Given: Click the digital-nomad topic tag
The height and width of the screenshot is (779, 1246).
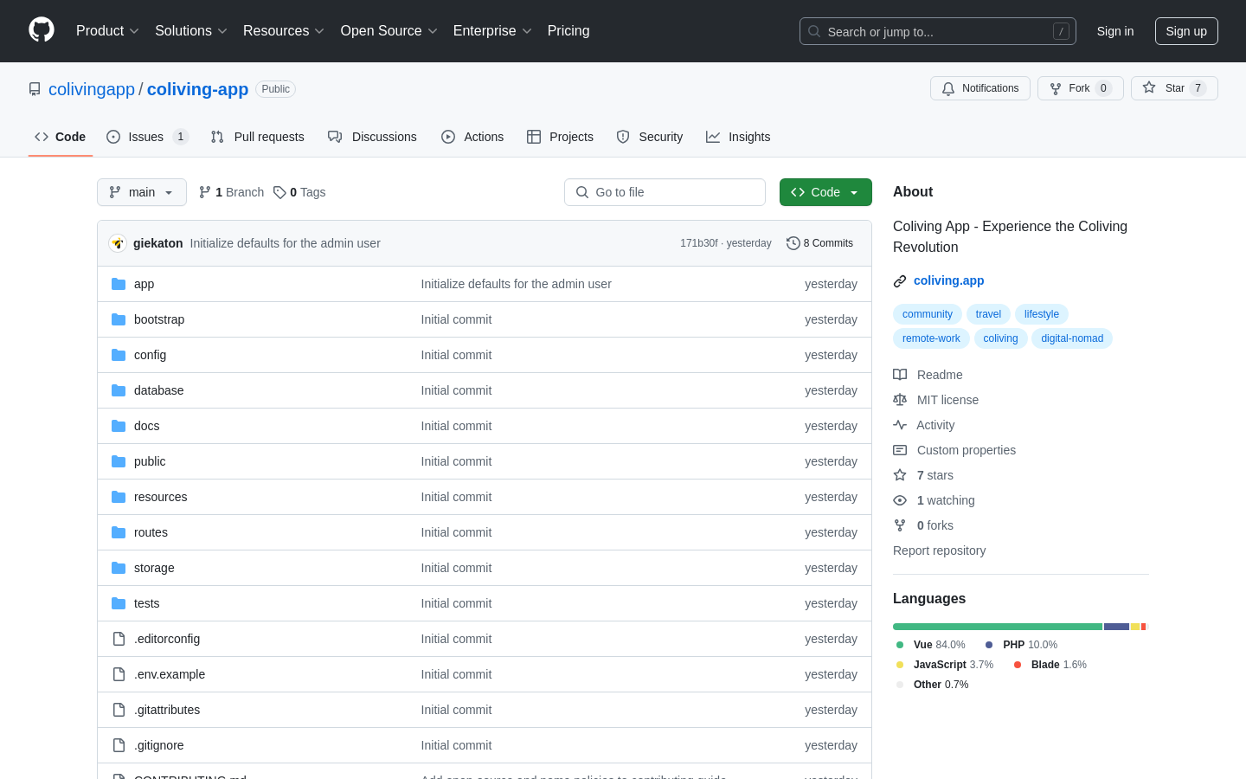Looking at the screenshot, I should [1072, 338].
